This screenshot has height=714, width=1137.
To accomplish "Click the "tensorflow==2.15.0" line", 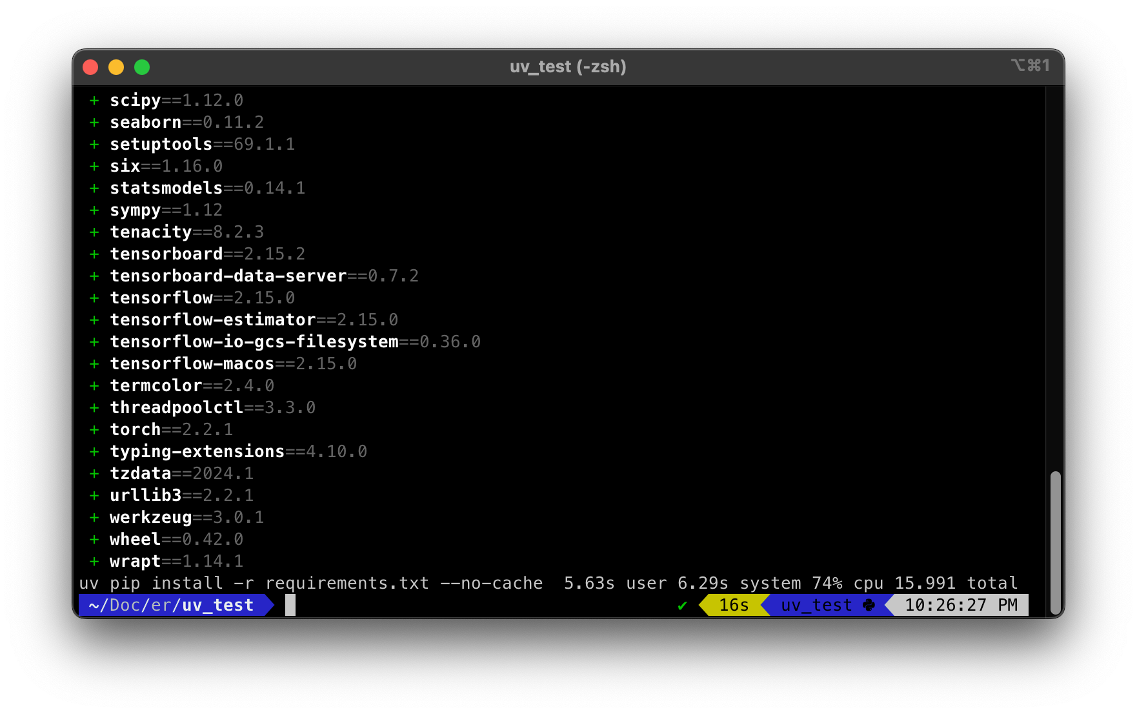I will tap(192, 298).
